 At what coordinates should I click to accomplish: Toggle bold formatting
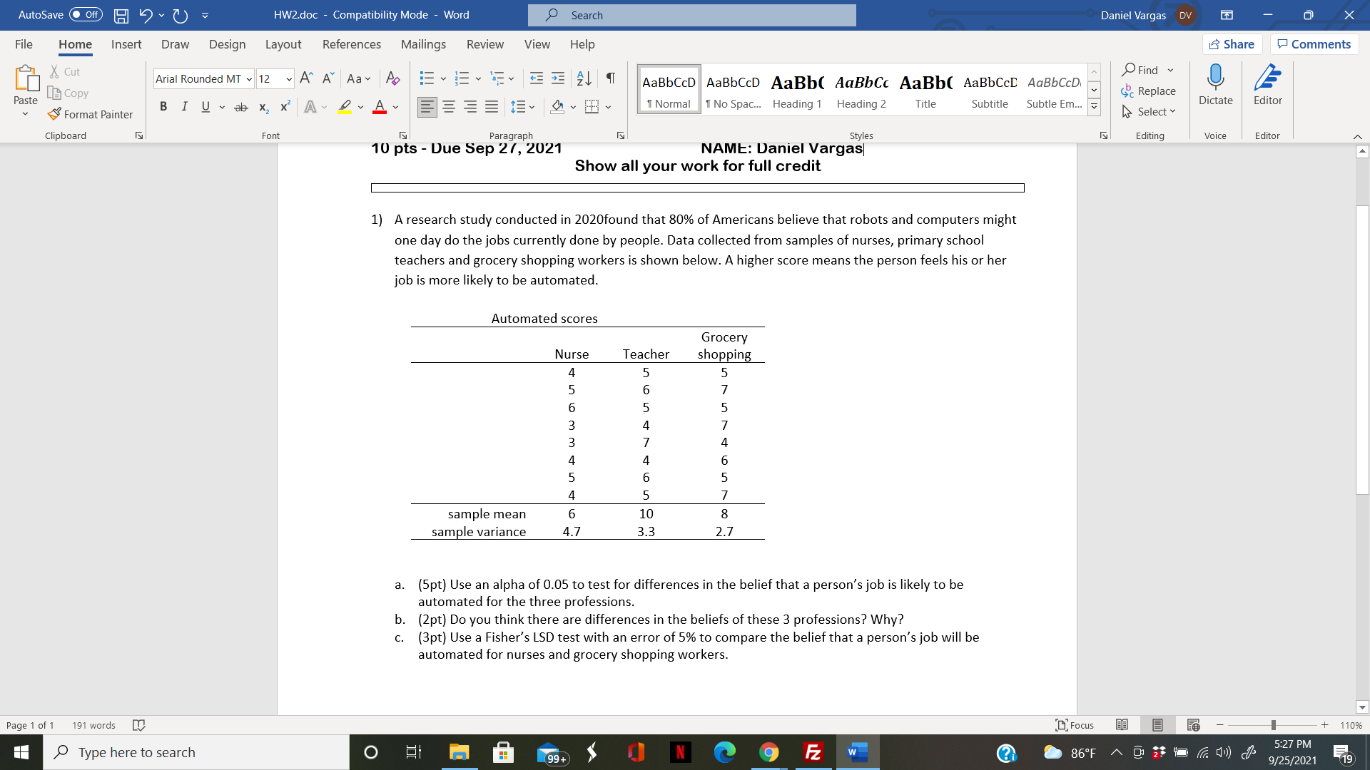tap(163, 106)
